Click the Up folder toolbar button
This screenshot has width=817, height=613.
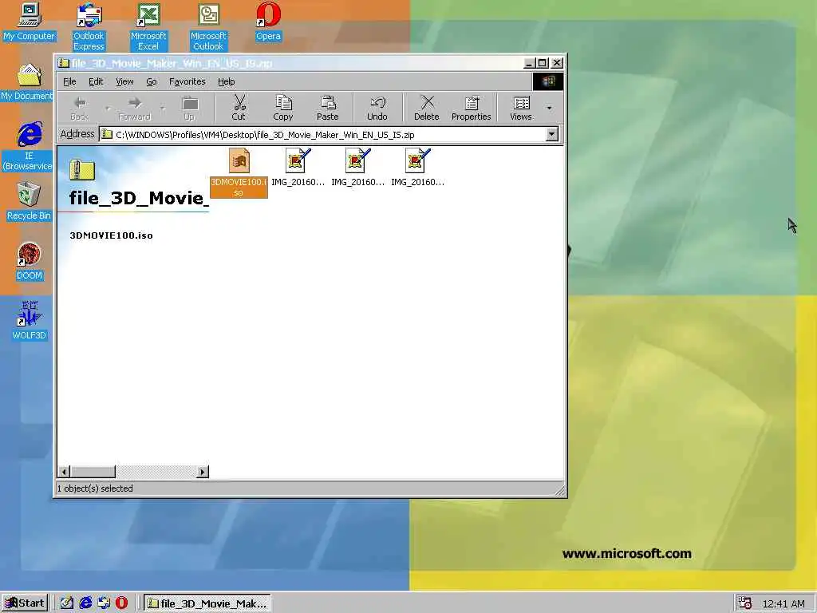coord(189,108)
